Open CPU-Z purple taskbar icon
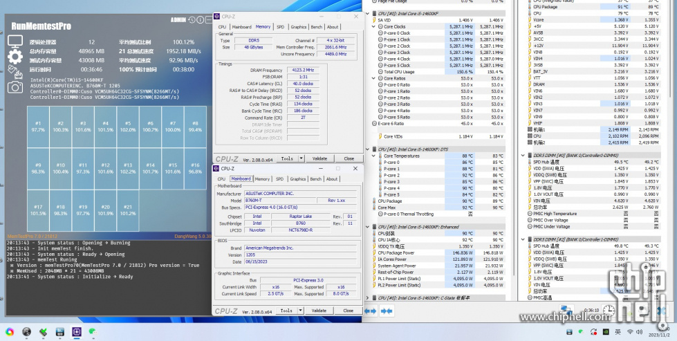This screenshot has width=677, height=341. pyautogui.click(x=77, y=331)
